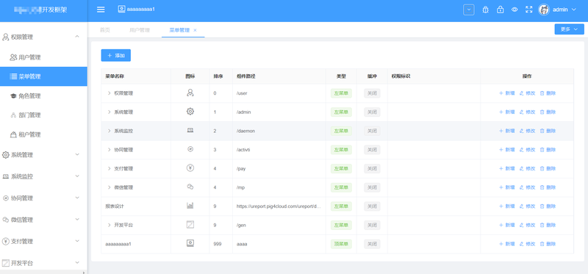Click the gear icon in 系统管理 row
This screenshot has width=588, height=274.
pyautogui.click(x=190, y=112)
